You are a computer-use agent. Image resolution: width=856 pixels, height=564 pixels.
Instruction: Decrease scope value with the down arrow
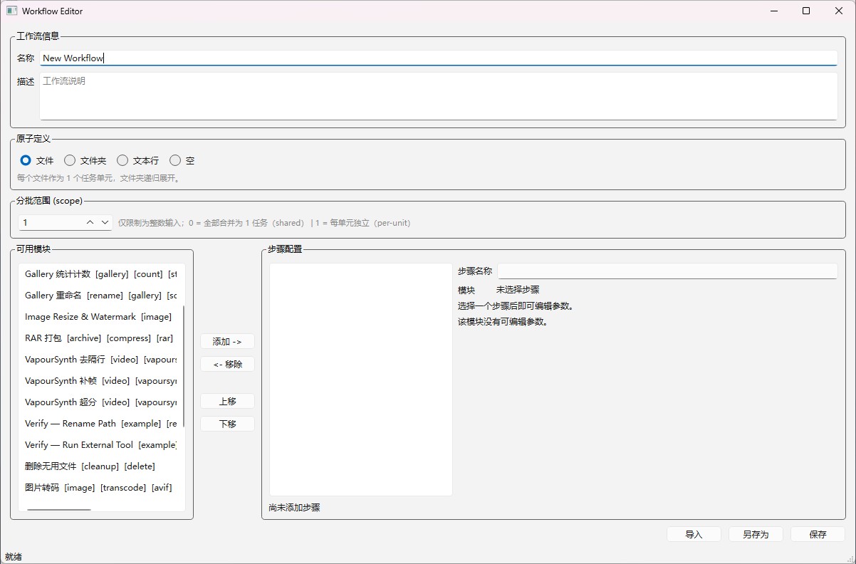point(105,223)
